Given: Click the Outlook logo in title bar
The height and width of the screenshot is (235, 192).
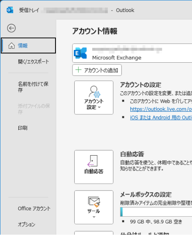Looking at the screenshot, I should pos(10,10).
